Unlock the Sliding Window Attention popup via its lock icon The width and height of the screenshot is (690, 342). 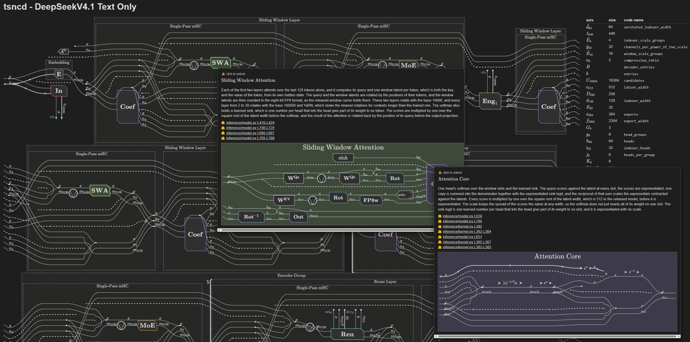tap(223, 74)
